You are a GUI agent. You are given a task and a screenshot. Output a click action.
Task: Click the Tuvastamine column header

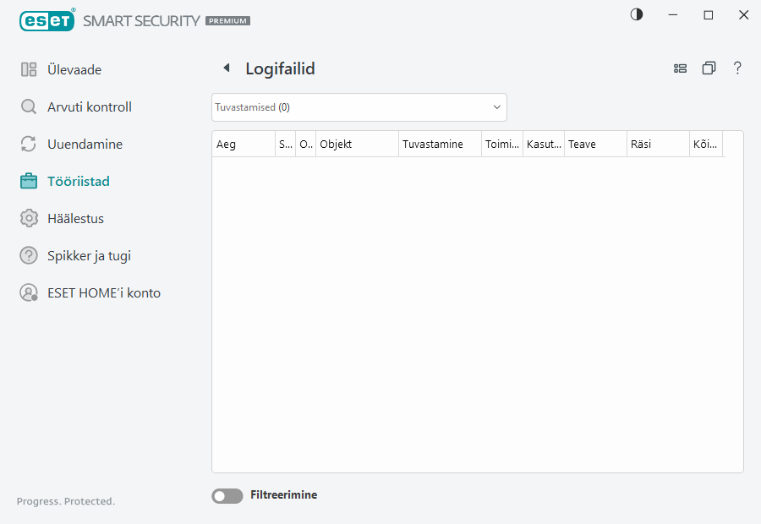(x=439, y=144)
